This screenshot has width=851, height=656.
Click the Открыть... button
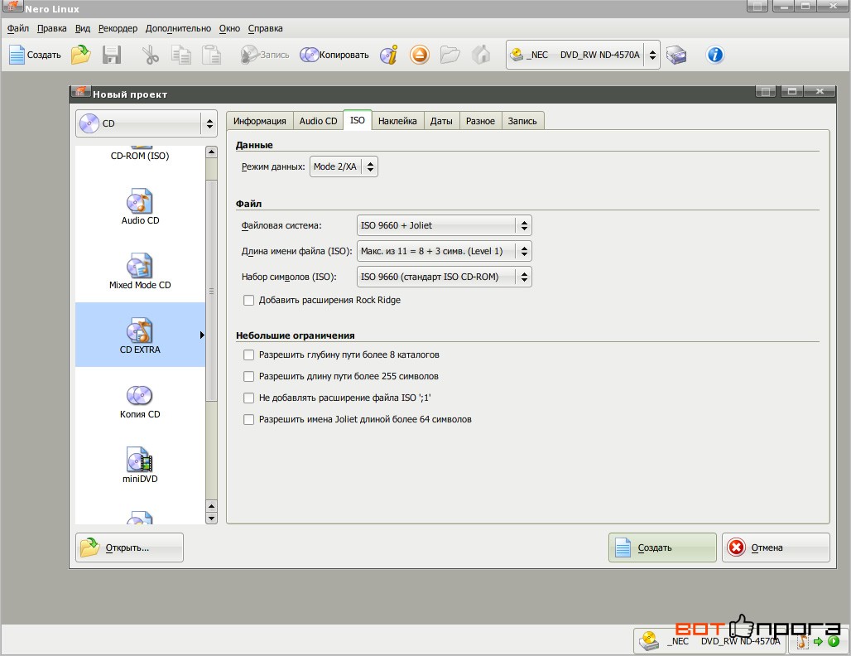coord(129,547)
